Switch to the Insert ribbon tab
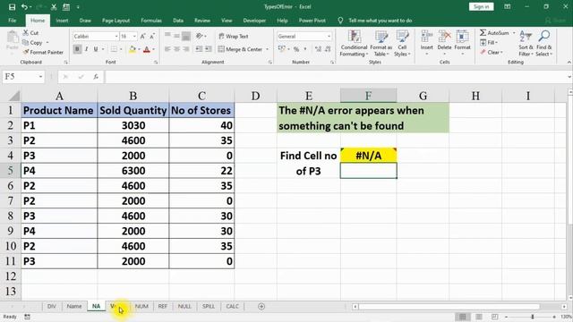 (x=62, y=21)
